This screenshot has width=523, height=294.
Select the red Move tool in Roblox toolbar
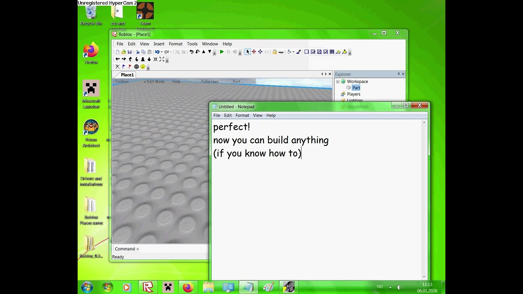click(254, 52)
